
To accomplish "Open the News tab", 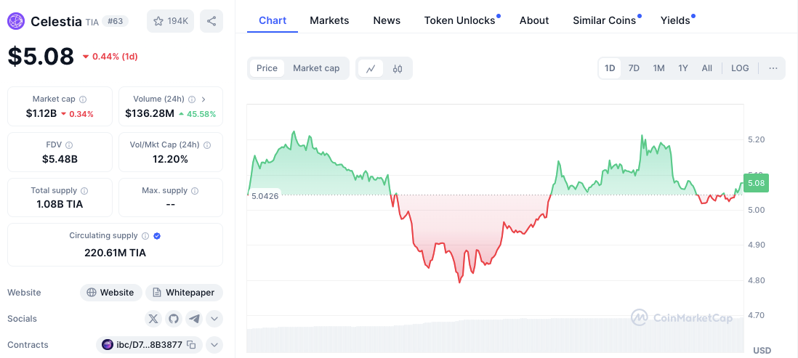I will (x=387, y=20).
